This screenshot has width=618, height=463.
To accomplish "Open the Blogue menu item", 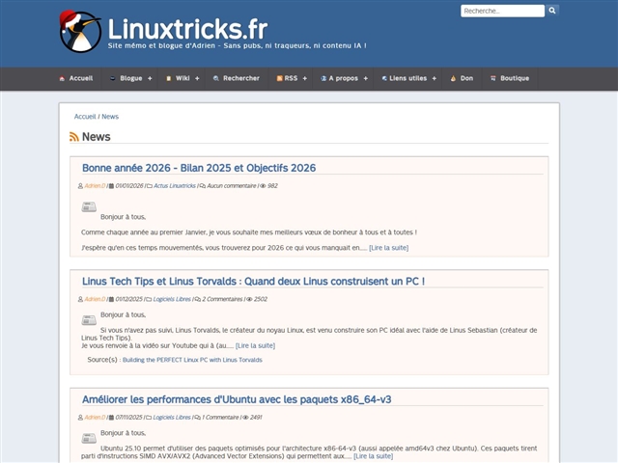I will [x=131, y=78].
